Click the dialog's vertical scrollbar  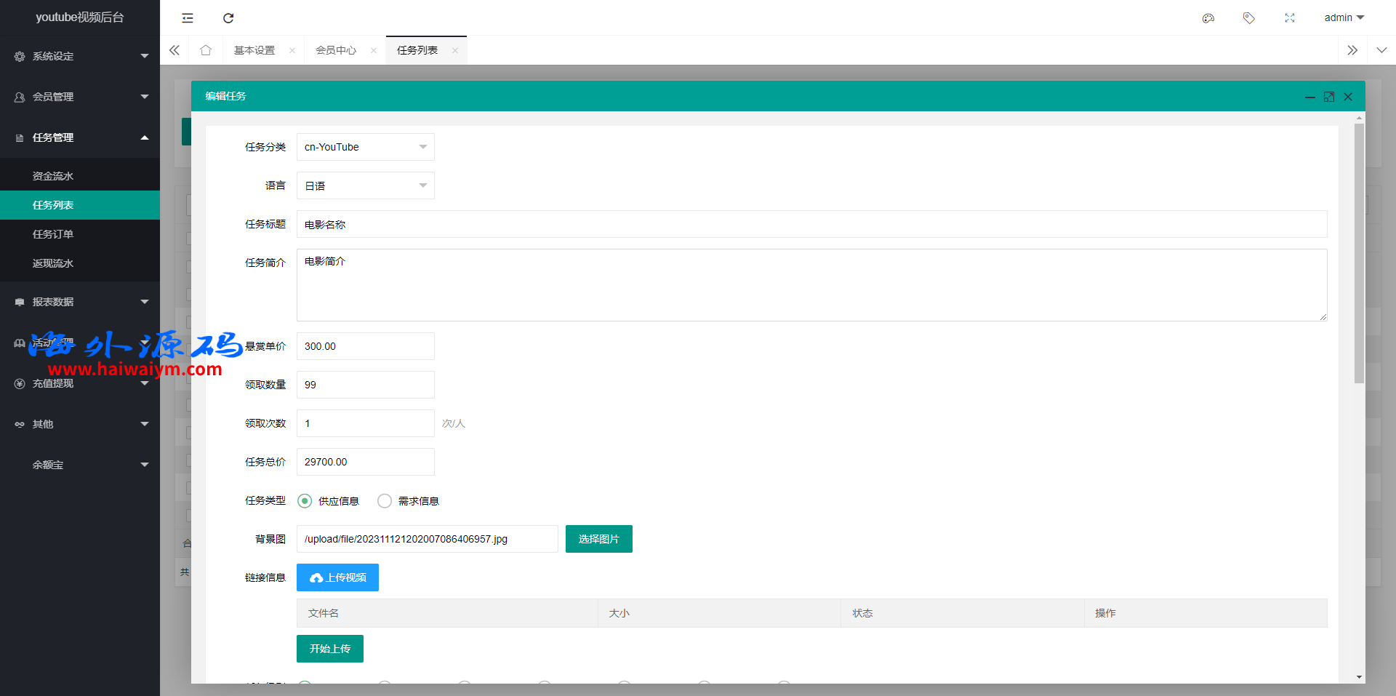pyautogui.click(x=1359, y=255)
